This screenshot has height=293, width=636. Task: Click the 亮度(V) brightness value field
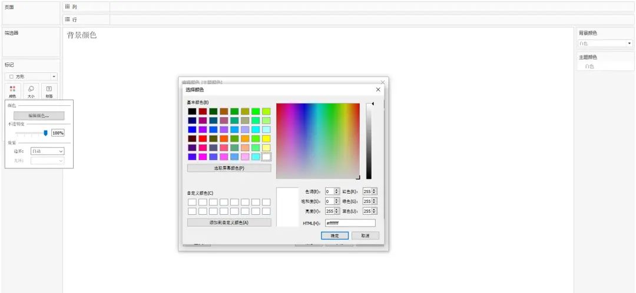tap(330, 211)
